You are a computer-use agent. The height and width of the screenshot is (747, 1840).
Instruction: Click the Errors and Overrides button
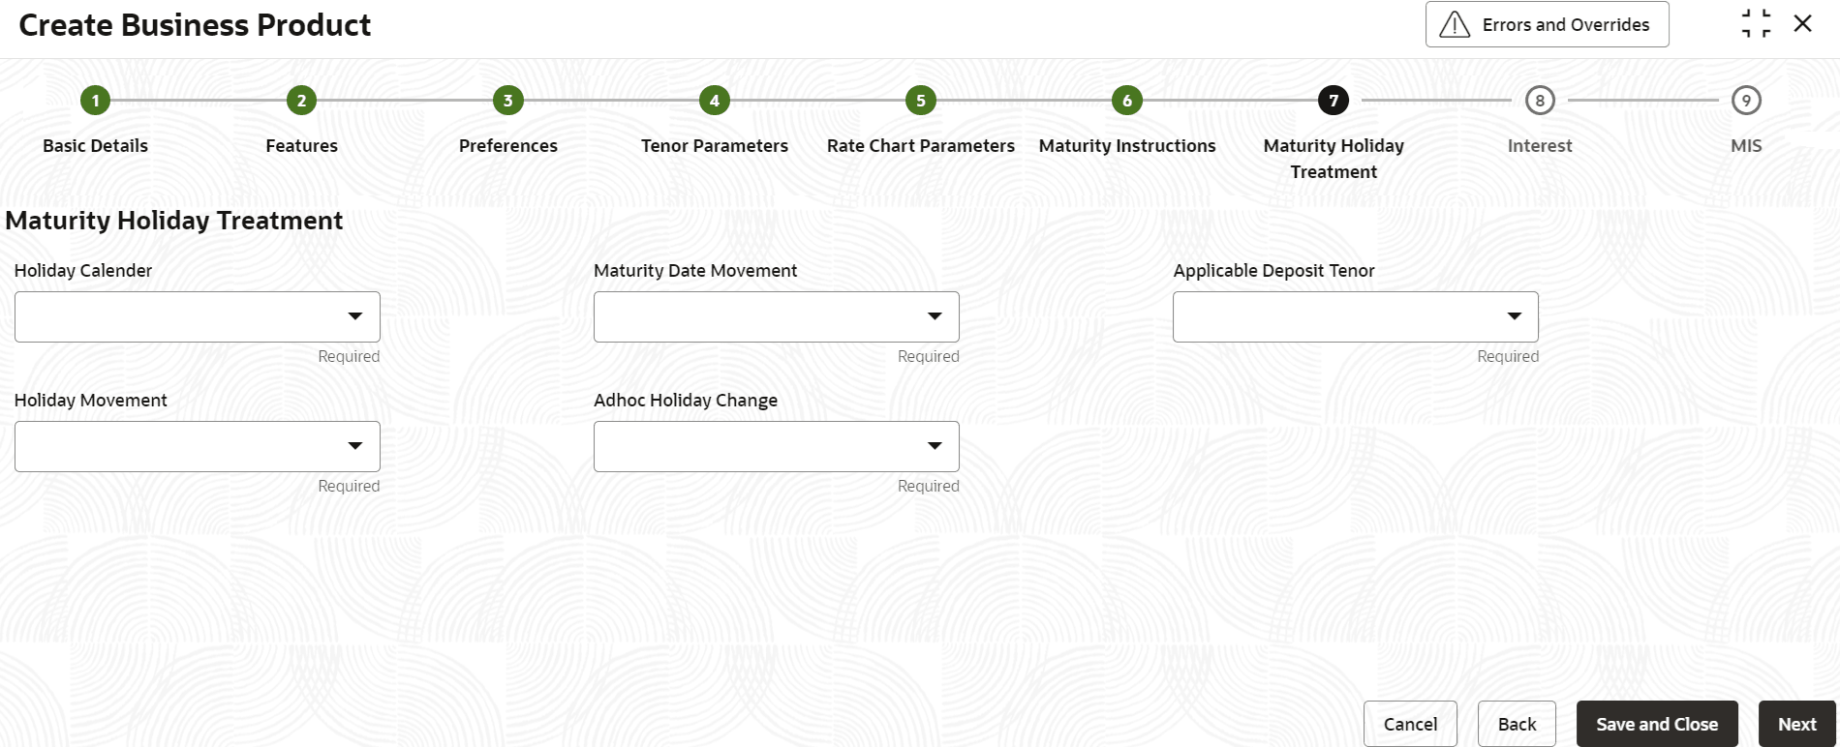click(1547, 24)
